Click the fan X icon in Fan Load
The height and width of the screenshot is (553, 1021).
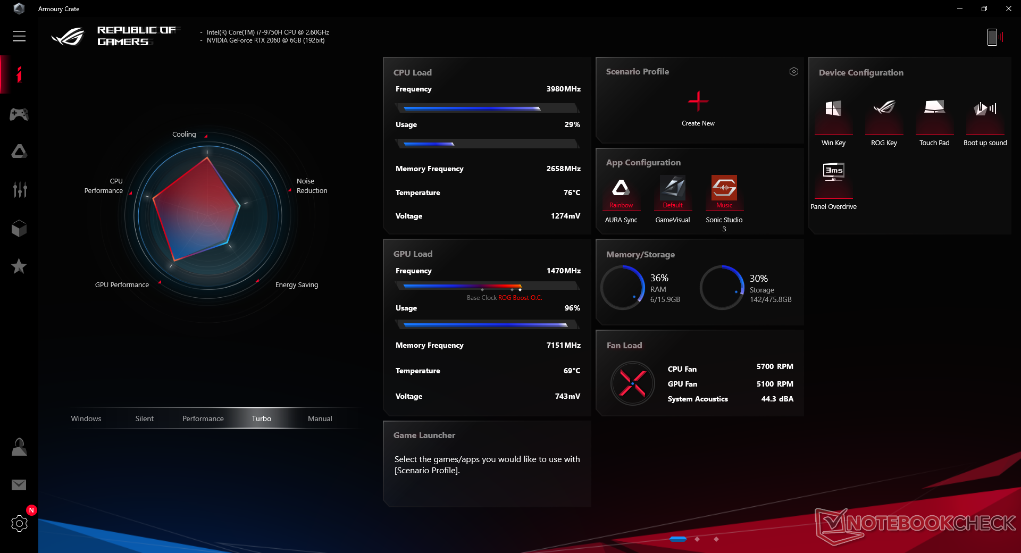click(633, 383)
